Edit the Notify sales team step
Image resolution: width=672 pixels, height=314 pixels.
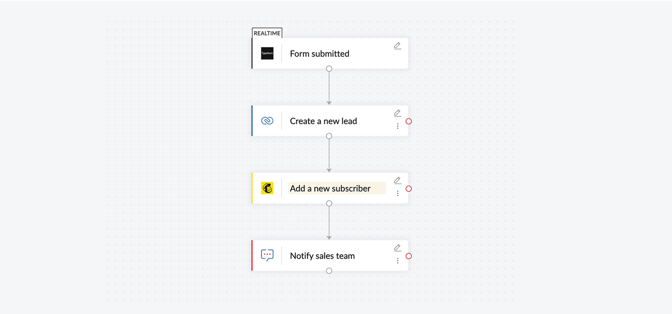[x=397, y=248]
